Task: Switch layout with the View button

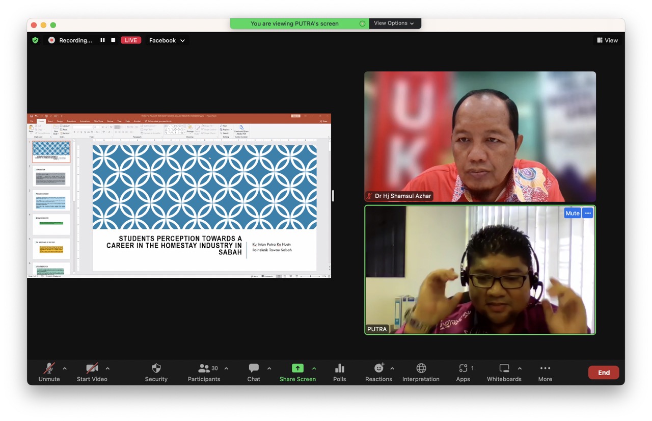Action: (607, 40)
